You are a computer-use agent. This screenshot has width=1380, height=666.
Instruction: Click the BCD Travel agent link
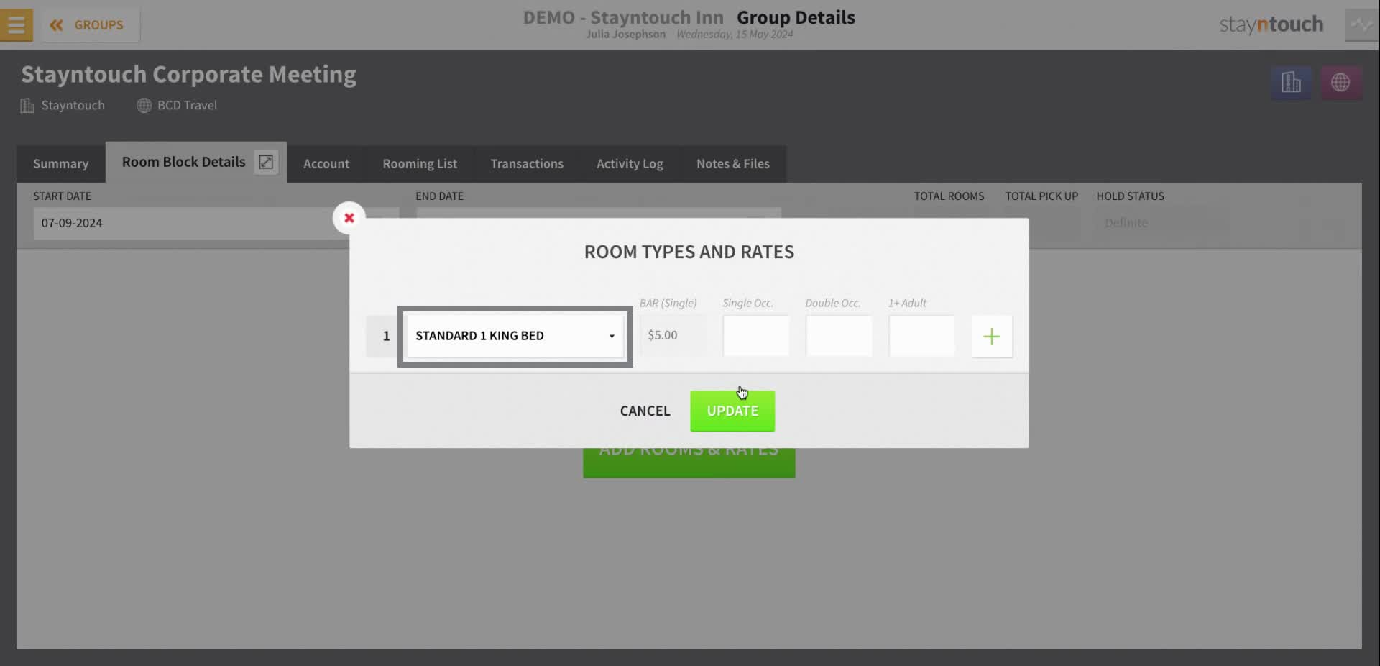tap(187, 105)
